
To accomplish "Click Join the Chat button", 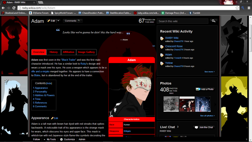I will pyautogui.click(x=204, y=127).
